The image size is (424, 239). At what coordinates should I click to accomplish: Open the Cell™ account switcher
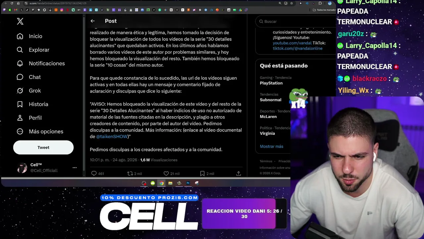(x=46, y=168)
